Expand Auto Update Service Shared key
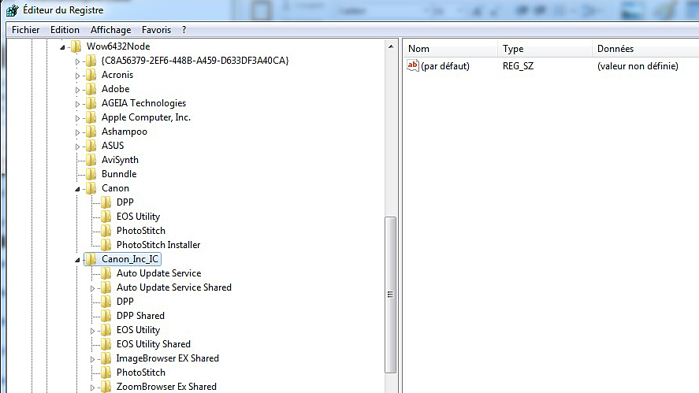Screen dimensions: 699x393 pyautogui.click(x=93, y=288)
